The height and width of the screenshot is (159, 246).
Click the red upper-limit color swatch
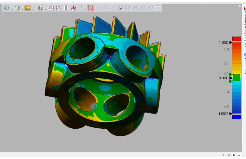(236, 39)
